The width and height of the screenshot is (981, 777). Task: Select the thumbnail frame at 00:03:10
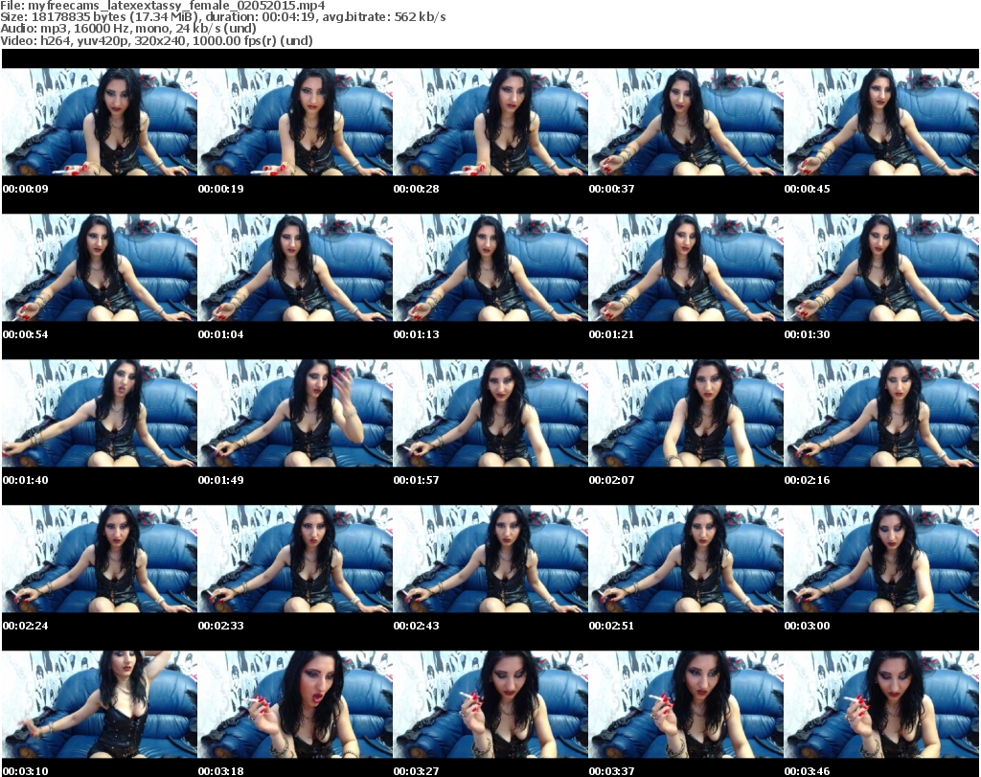(100, 704)
